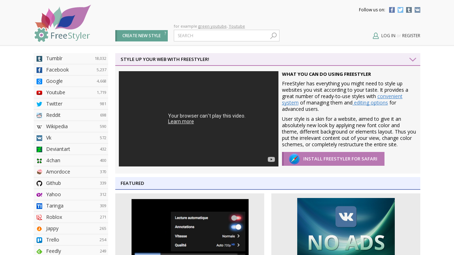Click the Twitter bird icon in sidebar
The height and width of the screenshot is (255, 454).
tap(39, 104)
